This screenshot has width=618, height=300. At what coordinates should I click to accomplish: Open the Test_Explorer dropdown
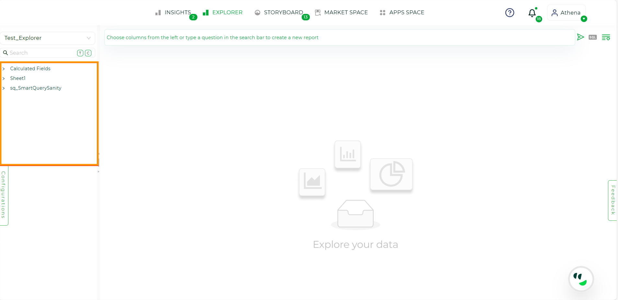tap(88, 38)
